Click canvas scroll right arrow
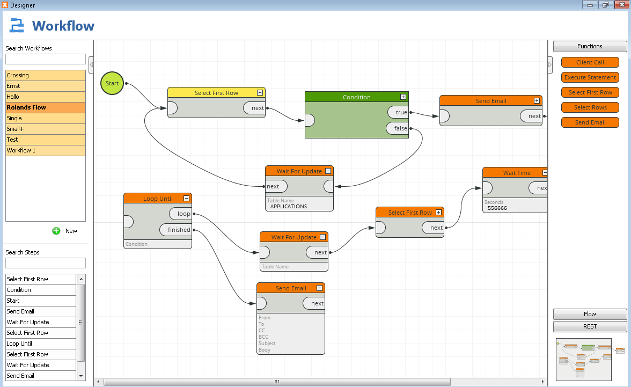631x387 pixels. pos(542,382)
